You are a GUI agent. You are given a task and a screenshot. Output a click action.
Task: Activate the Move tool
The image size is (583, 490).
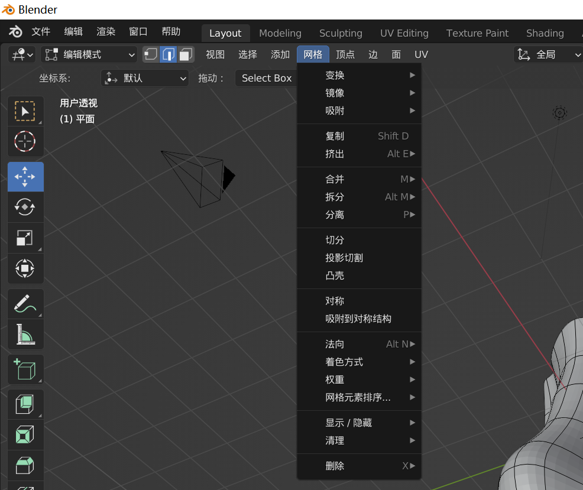(x=25, y=177)
